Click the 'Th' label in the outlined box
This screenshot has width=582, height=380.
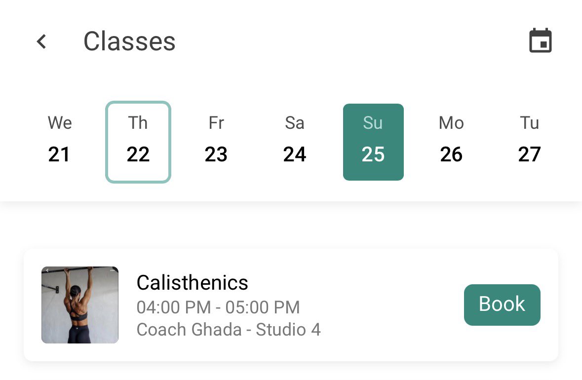tap(138, 123)
